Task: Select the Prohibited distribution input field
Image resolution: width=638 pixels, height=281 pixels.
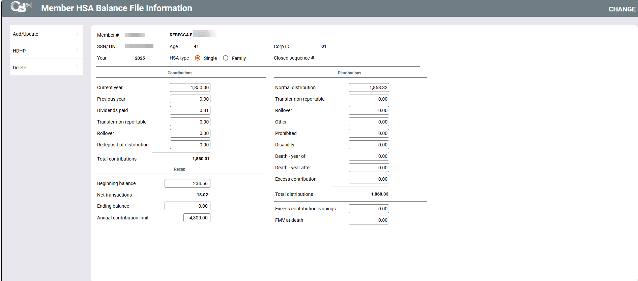Action: pyautogui.click(x=369, y=133)
